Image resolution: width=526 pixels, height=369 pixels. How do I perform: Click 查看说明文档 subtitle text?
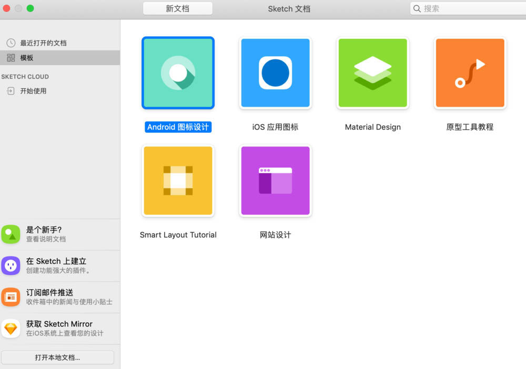[46, 239]
